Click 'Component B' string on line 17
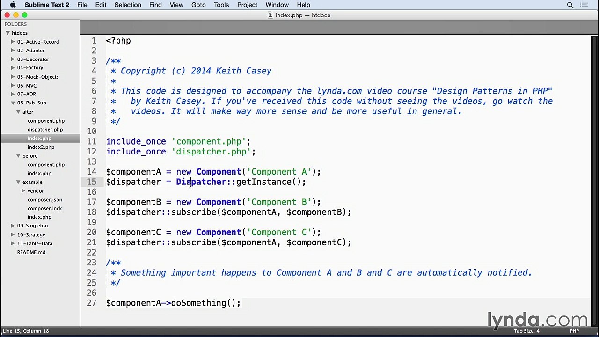 click(x=279, y=202)
